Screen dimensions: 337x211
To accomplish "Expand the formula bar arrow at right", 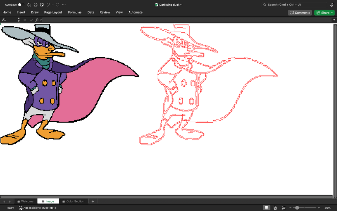I will pyautogui.click(x=334, y=20).
